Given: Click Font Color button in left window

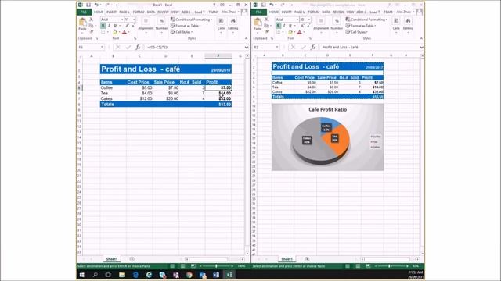Looking at the screenshot, I should tap(124, 32).
